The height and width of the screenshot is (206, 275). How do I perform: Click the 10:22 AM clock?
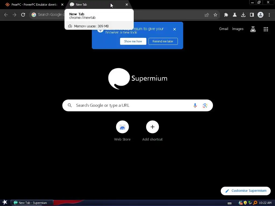click(x=265, y=203)
